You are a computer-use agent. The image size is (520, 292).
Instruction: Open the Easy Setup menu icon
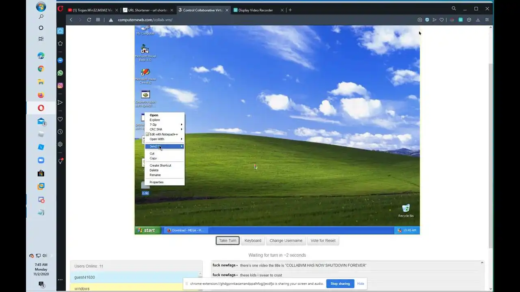(487, 19)
